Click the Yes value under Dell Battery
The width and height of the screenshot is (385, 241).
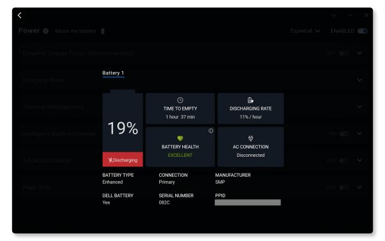point(106,202)
